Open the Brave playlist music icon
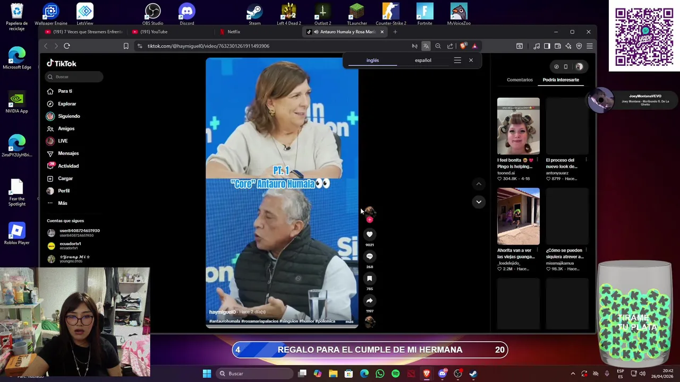 pyautogui.click(x=537, y=46)
